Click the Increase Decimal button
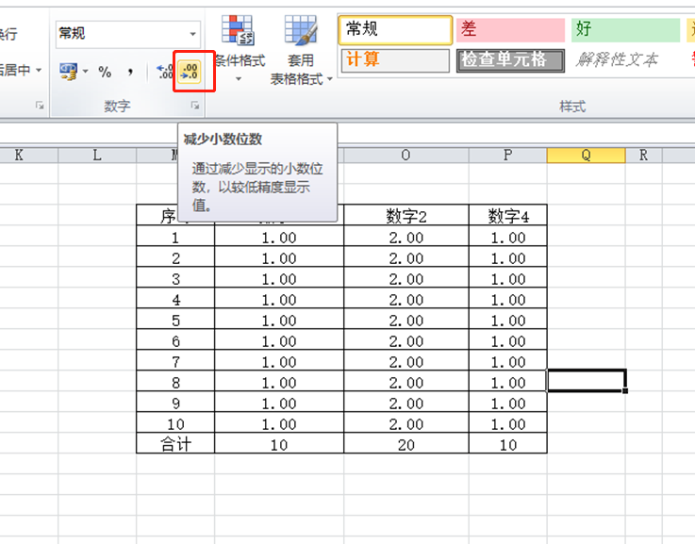The image size is (695, 544). pos(166,72)
